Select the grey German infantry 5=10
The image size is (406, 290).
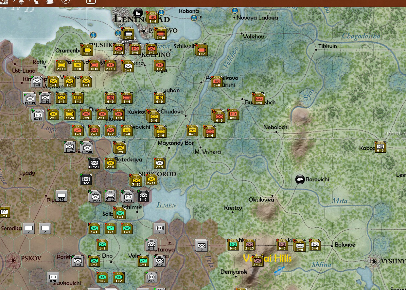45,98
